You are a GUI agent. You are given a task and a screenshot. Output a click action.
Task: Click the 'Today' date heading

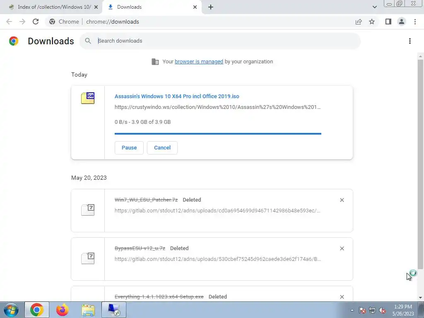click(79, 75)
